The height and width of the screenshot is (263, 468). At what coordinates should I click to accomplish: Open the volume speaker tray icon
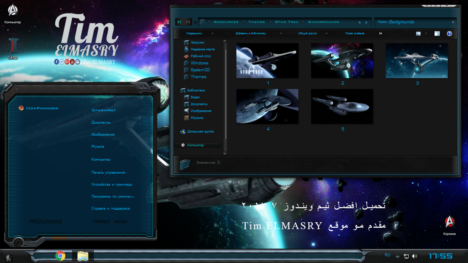[415, 256]
